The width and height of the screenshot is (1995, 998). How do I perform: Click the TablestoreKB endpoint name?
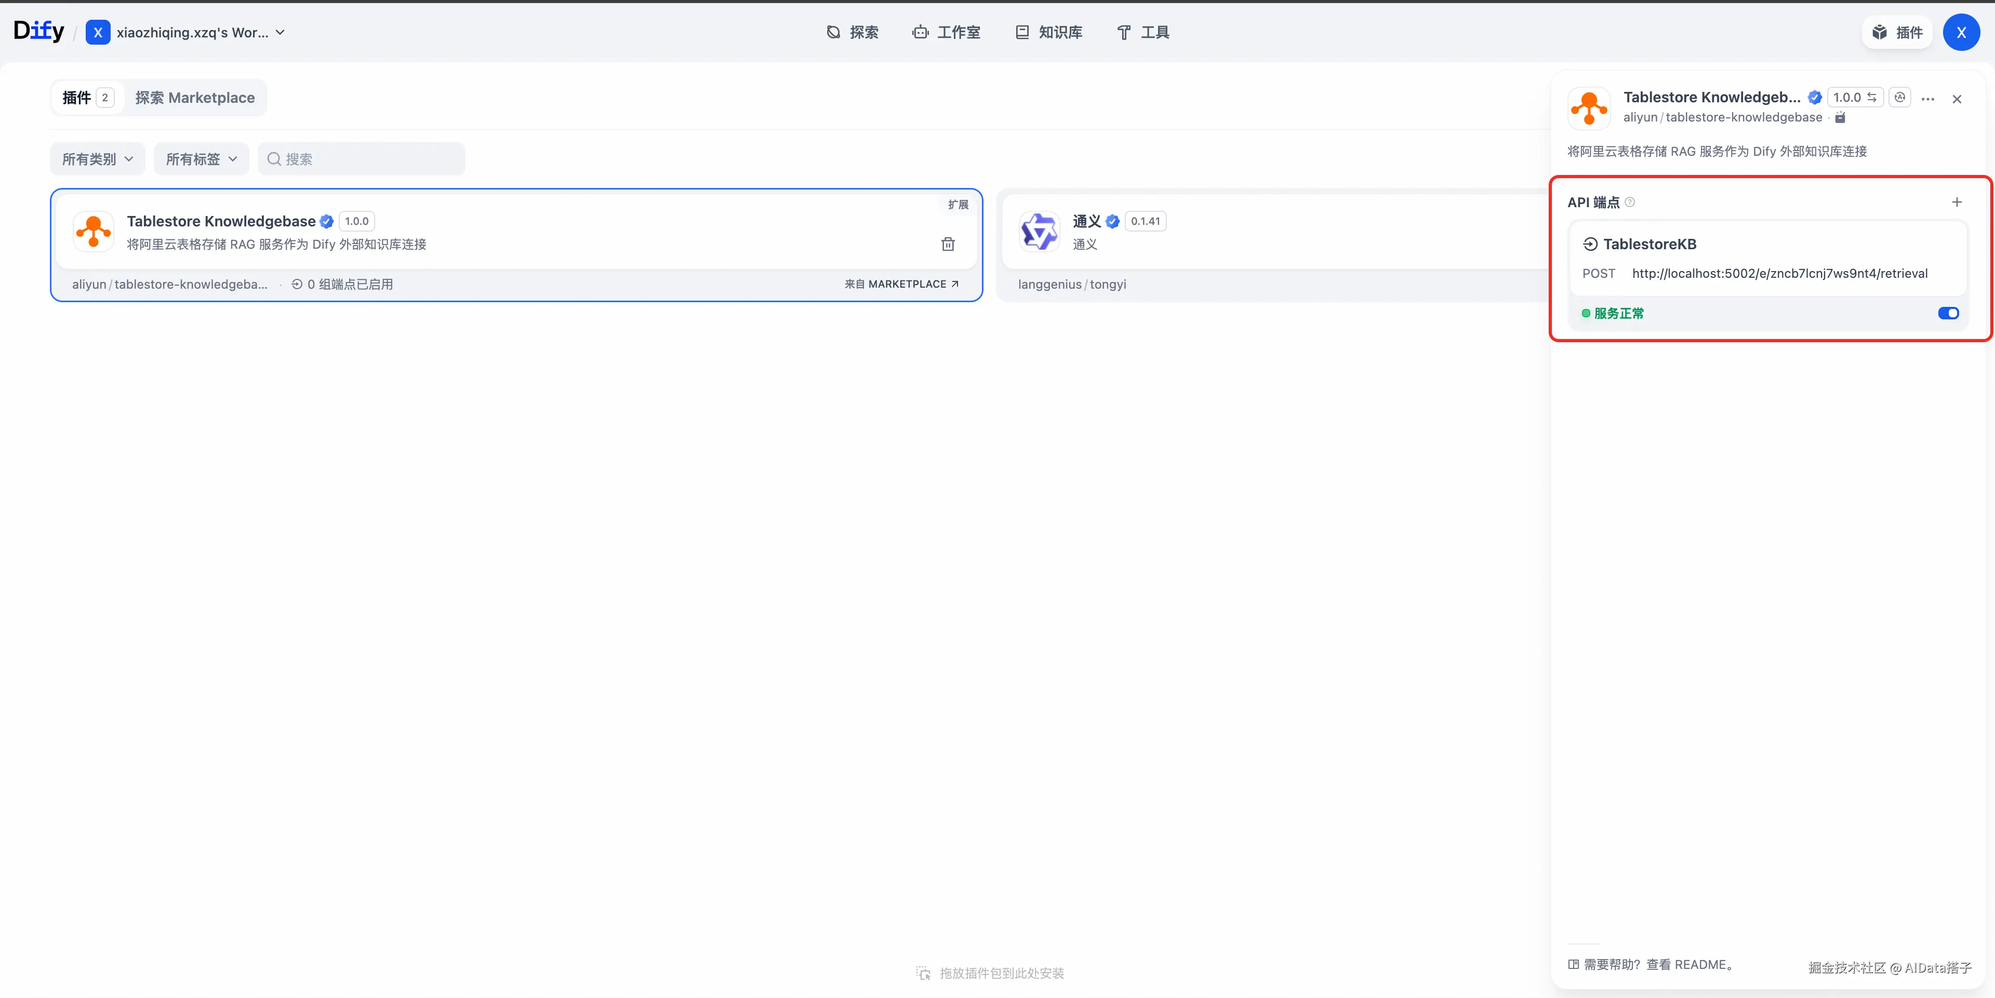pos(1650,244)
